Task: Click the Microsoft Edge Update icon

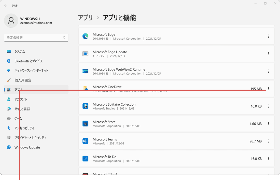Action: tap(85, 54)
